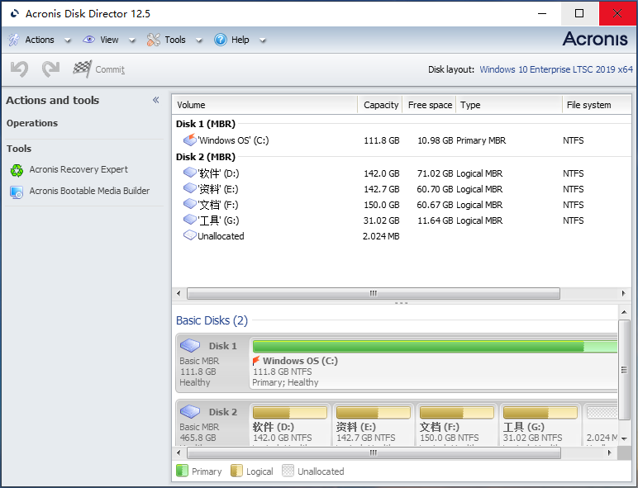Click the Actions running figure icon
Screen dimensions: 638x488
(14, 40)
